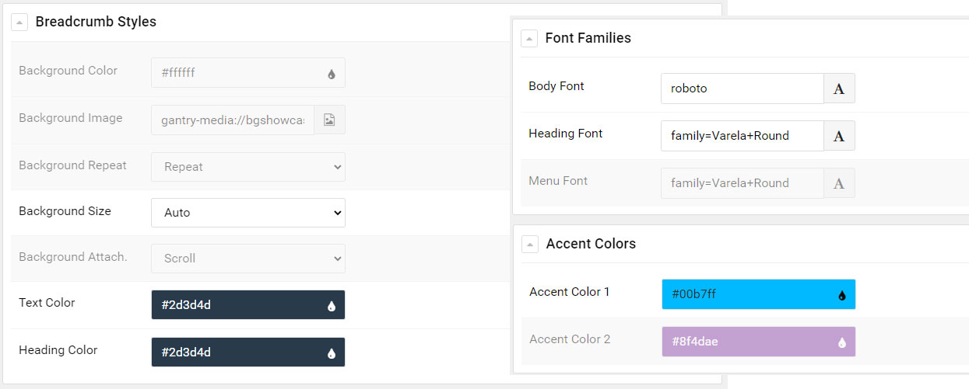The width and height of the screenshot is (969, 389).
Task: Click the Background Repeat label
Action: (73, 165)
